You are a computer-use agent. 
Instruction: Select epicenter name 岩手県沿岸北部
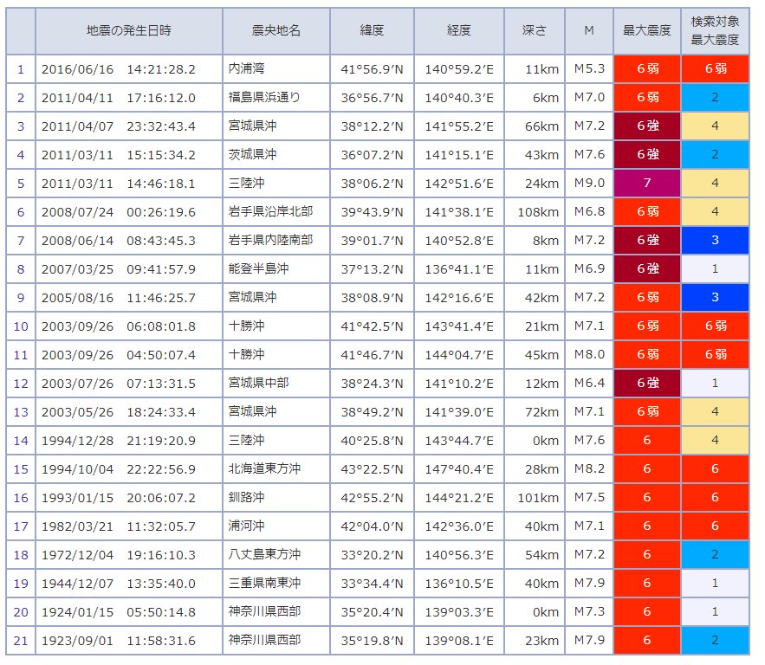pos(270,211)
